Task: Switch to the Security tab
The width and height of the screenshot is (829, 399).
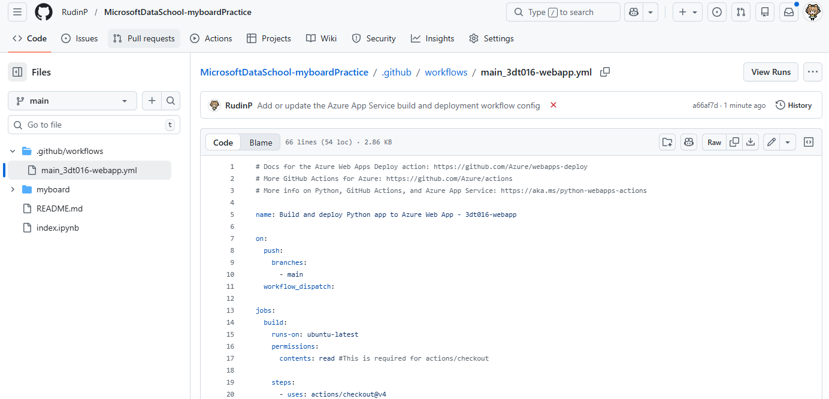Action: click(374, 38)
